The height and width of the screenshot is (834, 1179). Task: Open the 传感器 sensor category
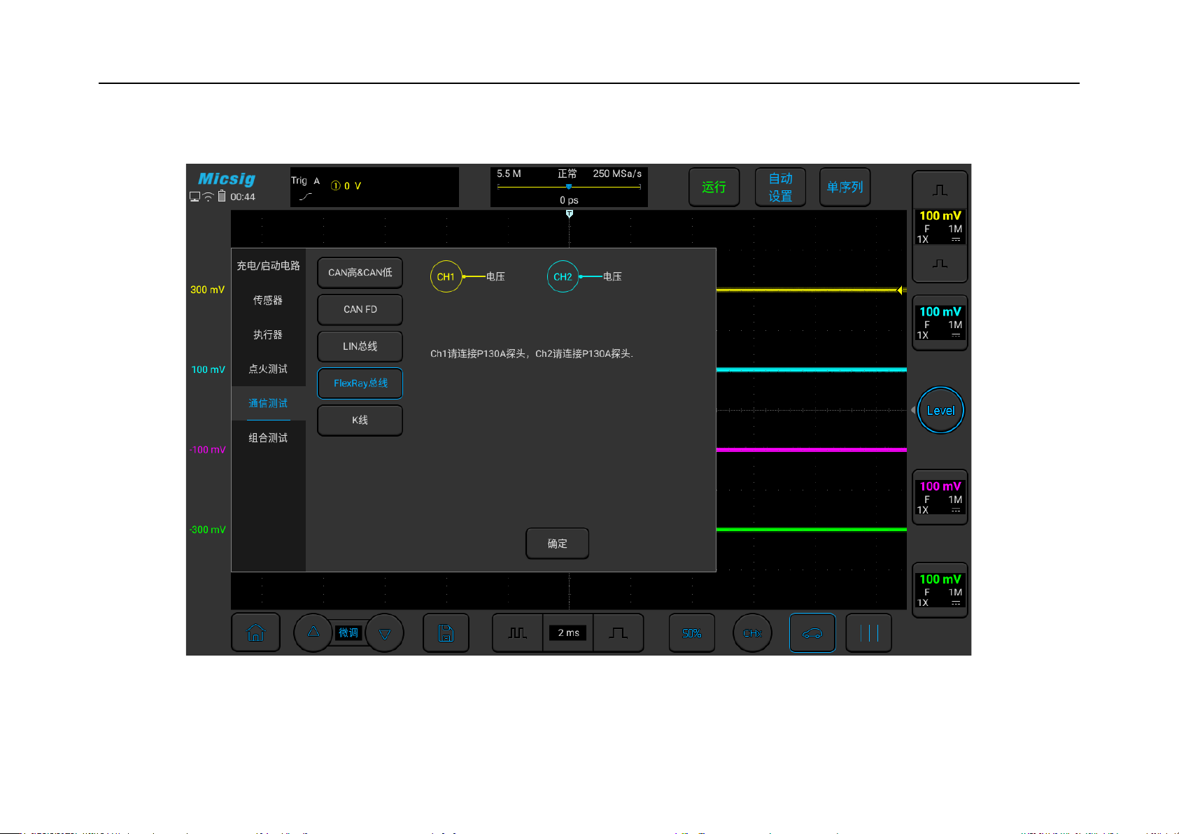[x=268, y=300]
